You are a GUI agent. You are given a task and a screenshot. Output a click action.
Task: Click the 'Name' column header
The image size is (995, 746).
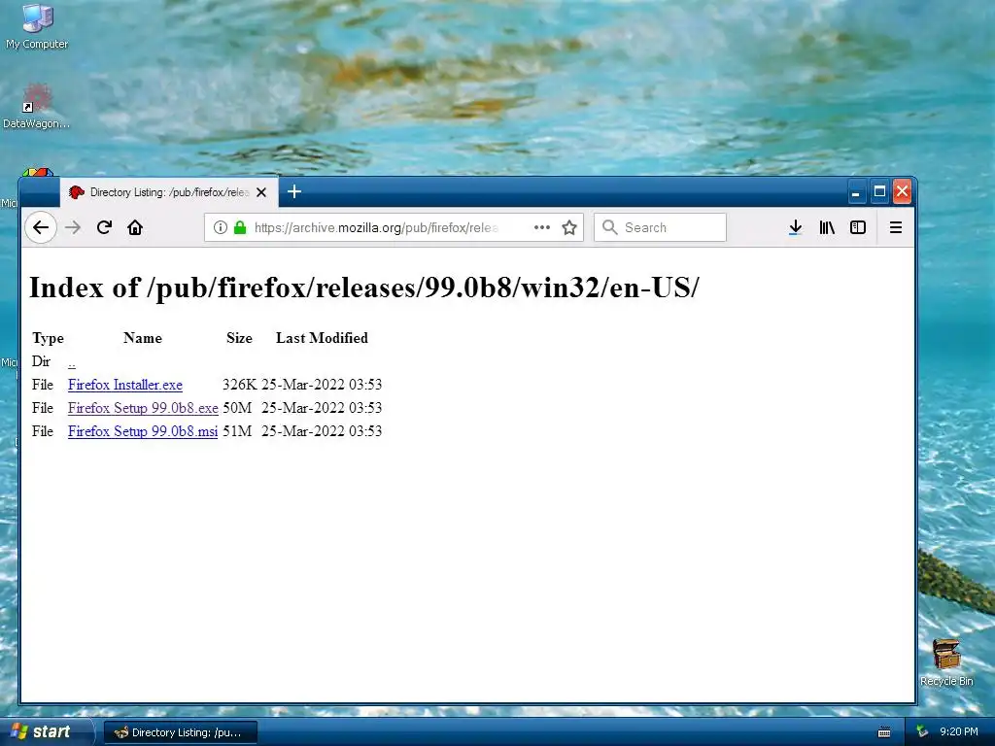pos(143,338)
